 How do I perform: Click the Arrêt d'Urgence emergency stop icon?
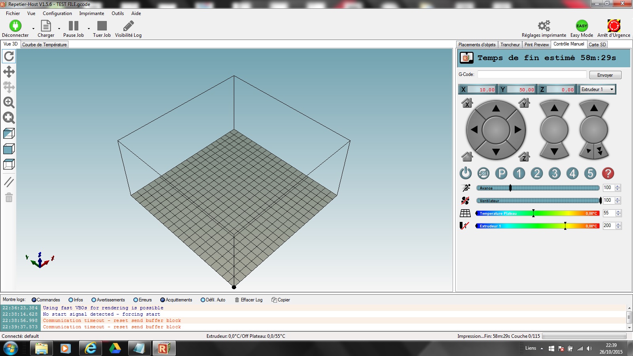[x=614, y=26]
